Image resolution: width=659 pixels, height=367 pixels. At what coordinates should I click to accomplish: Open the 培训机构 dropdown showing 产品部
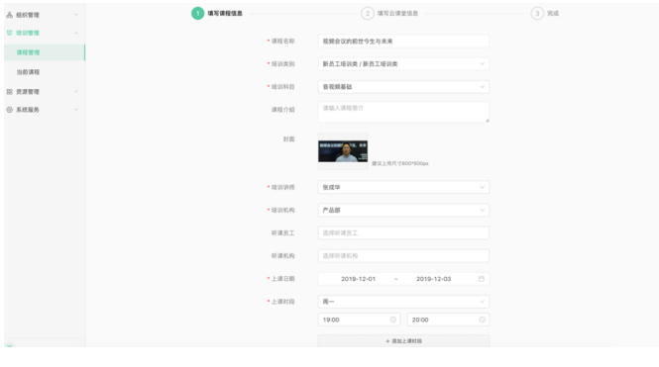(403, 210)
